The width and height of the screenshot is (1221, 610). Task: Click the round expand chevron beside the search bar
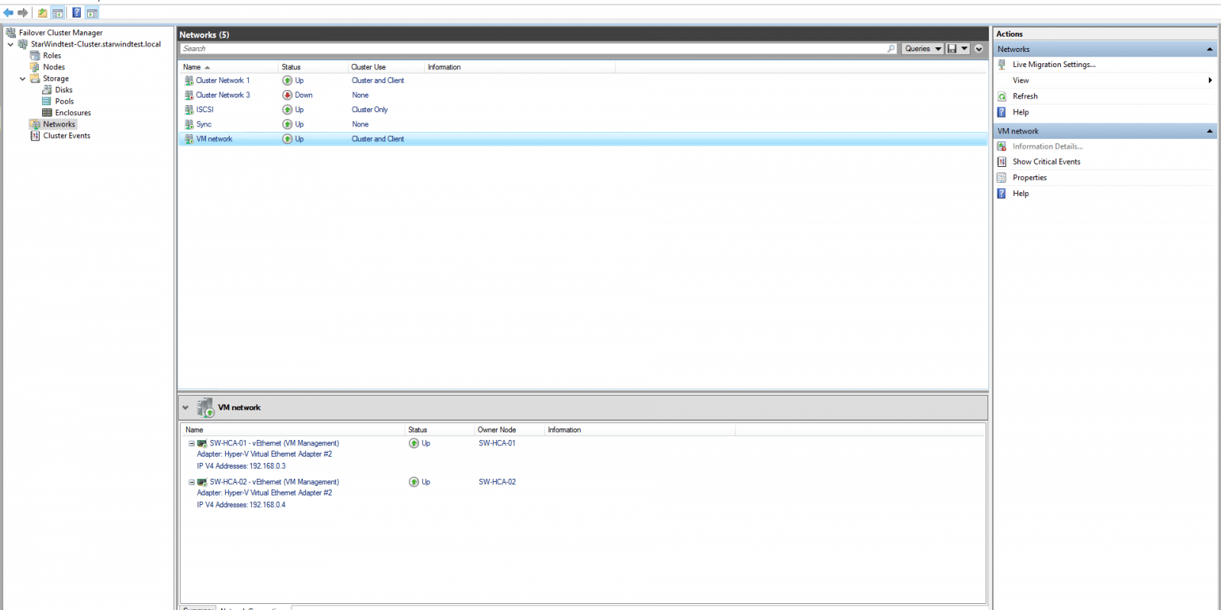coord(979,49)
